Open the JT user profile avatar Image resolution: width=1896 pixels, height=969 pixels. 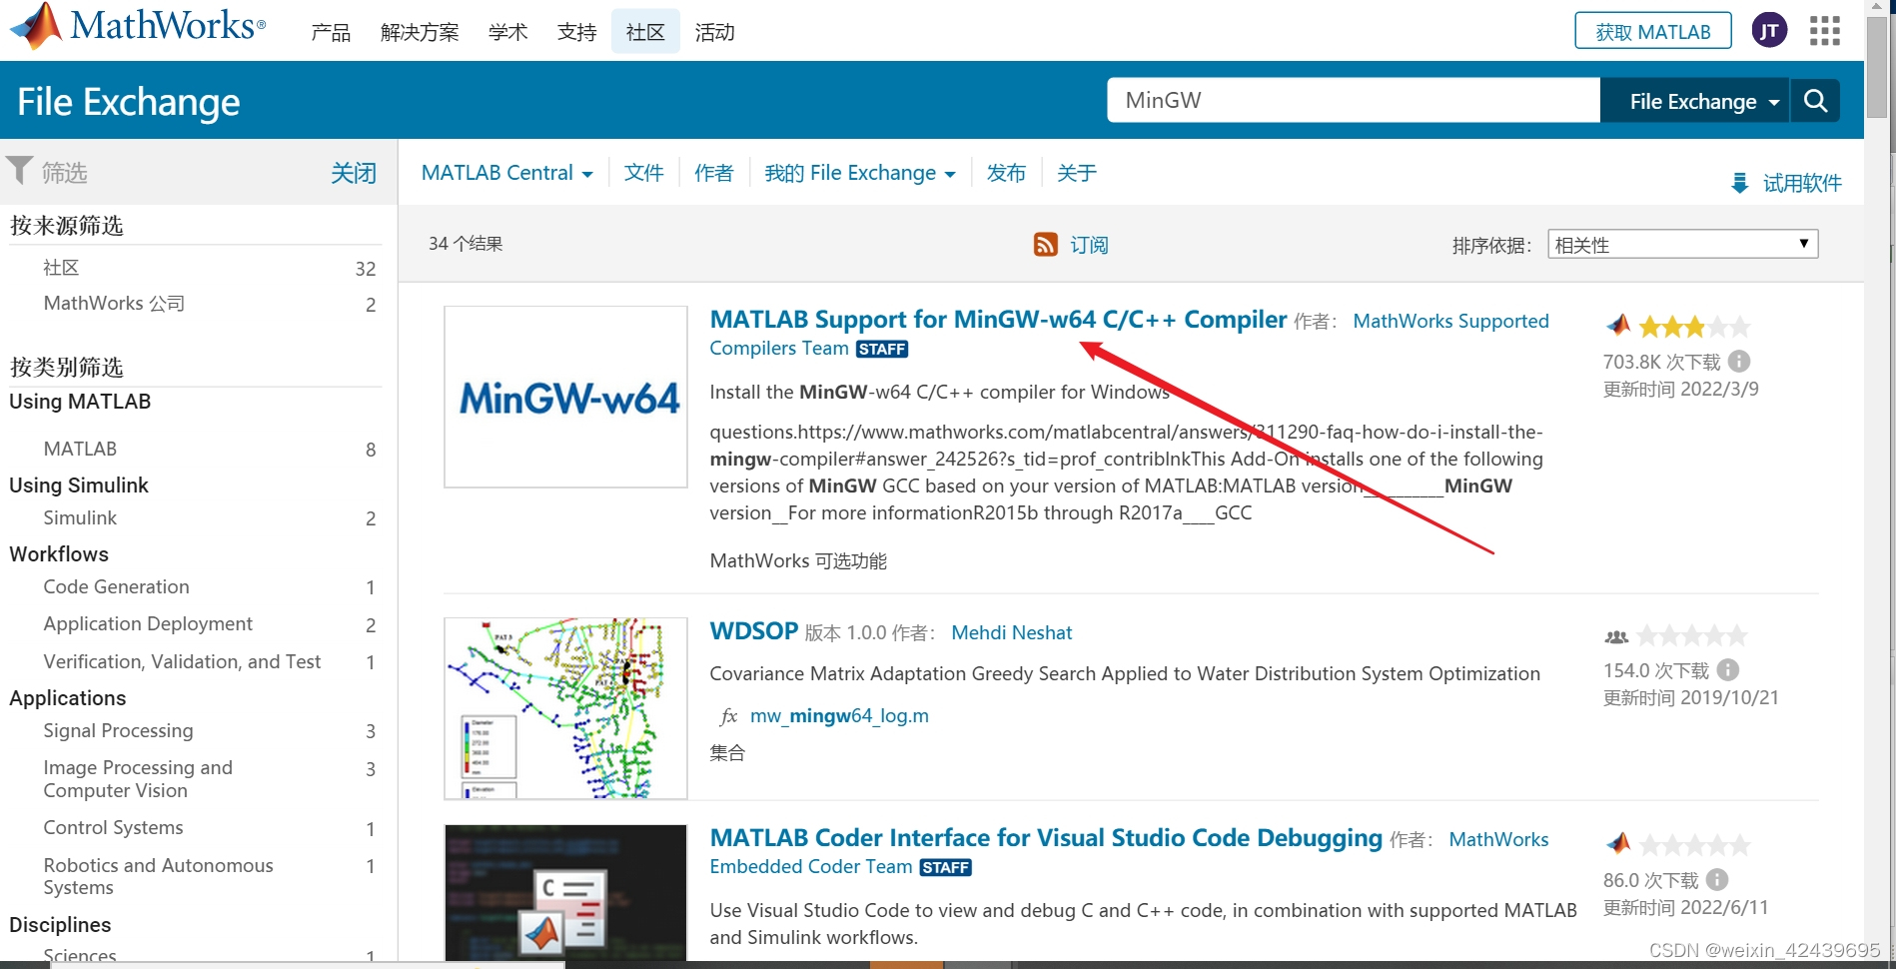(x=1769, y=31)
